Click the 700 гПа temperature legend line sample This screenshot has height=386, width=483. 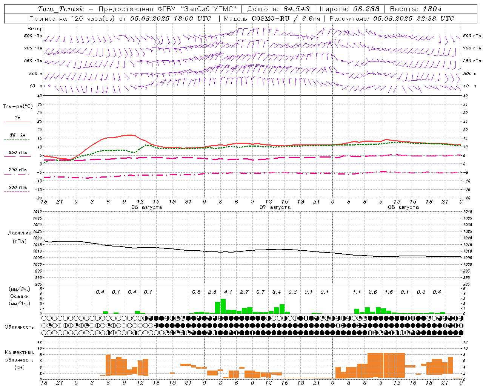tap(17, 174)
